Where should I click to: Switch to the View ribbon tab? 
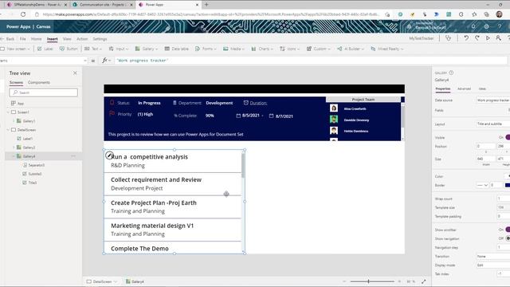click(x=67, y=39)
